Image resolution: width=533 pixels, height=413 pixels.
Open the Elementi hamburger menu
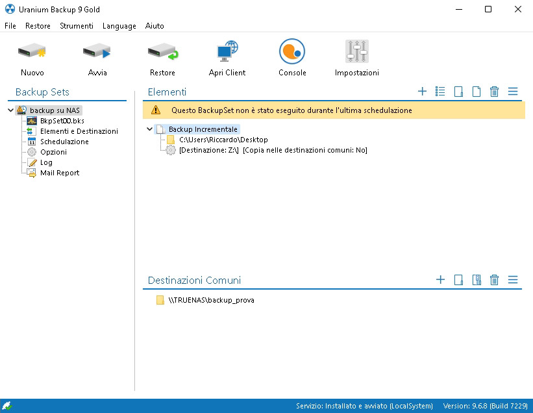click(x=513, y=91)
